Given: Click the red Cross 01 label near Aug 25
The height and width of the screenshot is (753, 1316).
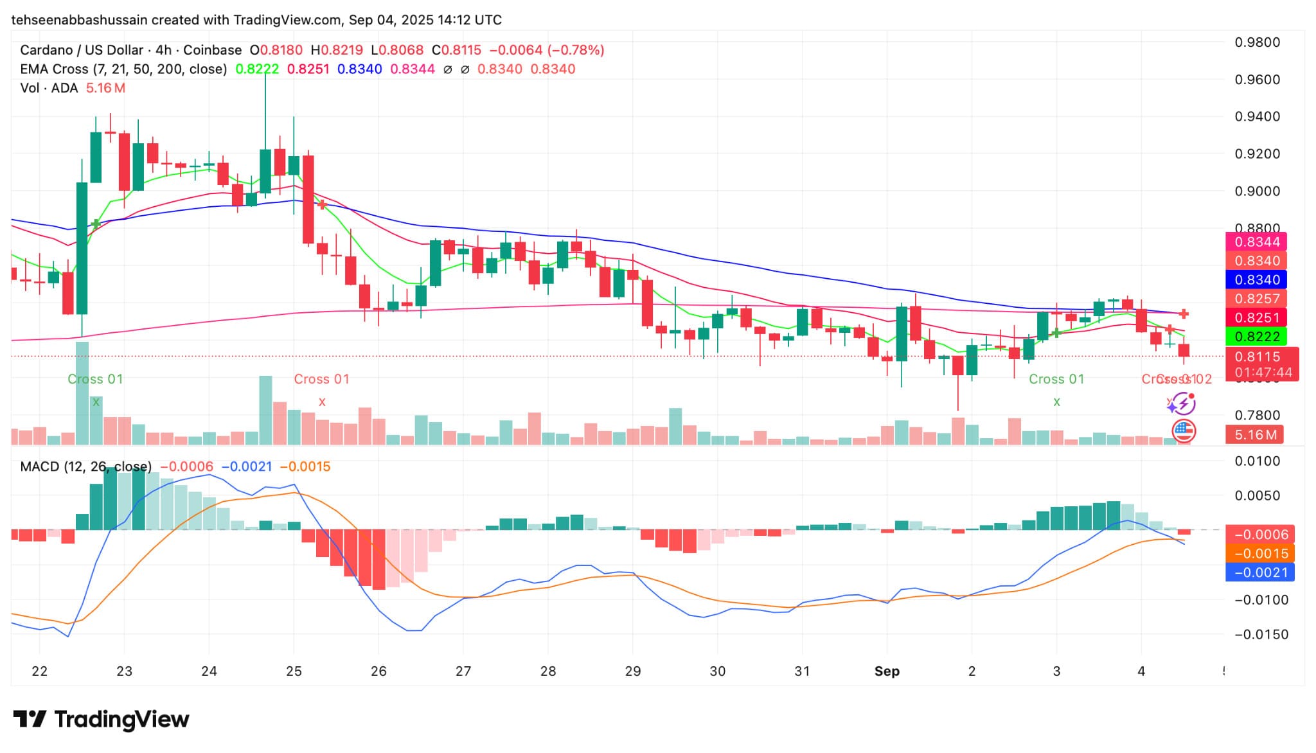Looking at the screenshot, I should [322, 379].
